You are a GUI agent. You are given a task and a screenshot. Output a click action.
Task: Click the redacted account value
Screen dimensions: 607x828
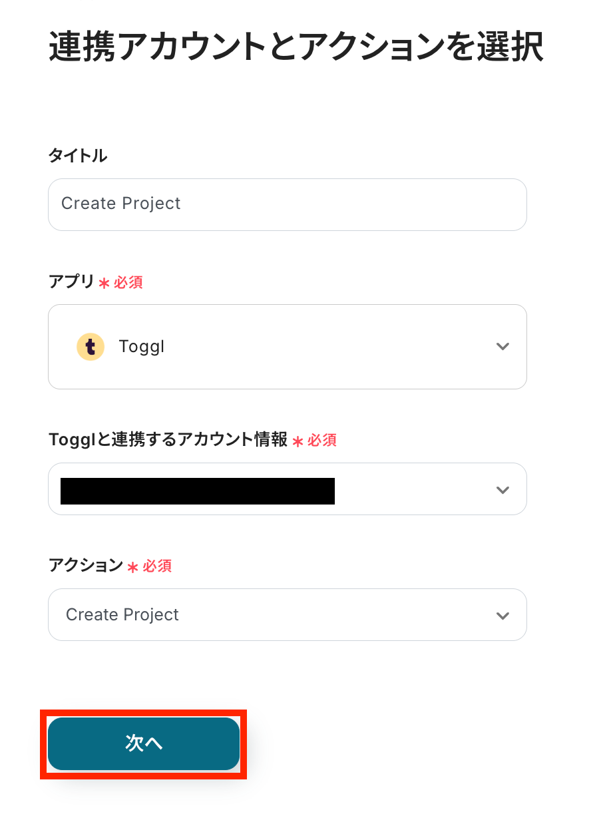pos(198,491)
